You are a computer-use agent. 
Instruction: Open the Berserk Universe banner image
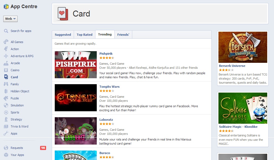pyautogui.click(x=243, y=47)
